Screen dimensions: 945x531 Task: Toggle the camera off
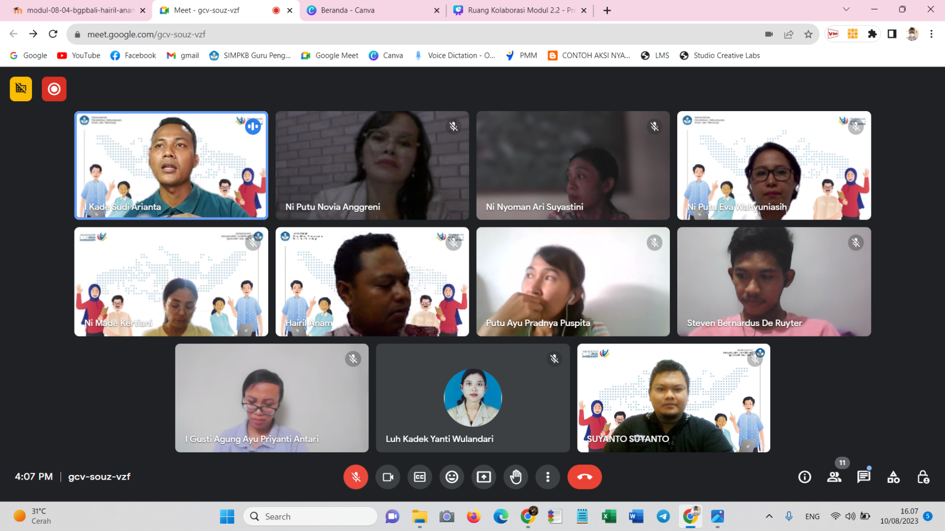pyautogui.click(x=388, y=476)
